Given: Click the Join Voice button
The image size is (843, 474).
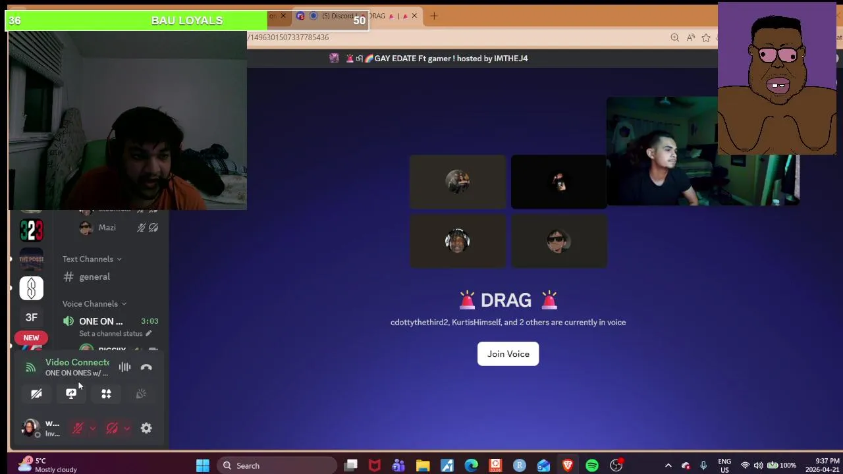Looking at the screenshot, I should click(508, 354).
